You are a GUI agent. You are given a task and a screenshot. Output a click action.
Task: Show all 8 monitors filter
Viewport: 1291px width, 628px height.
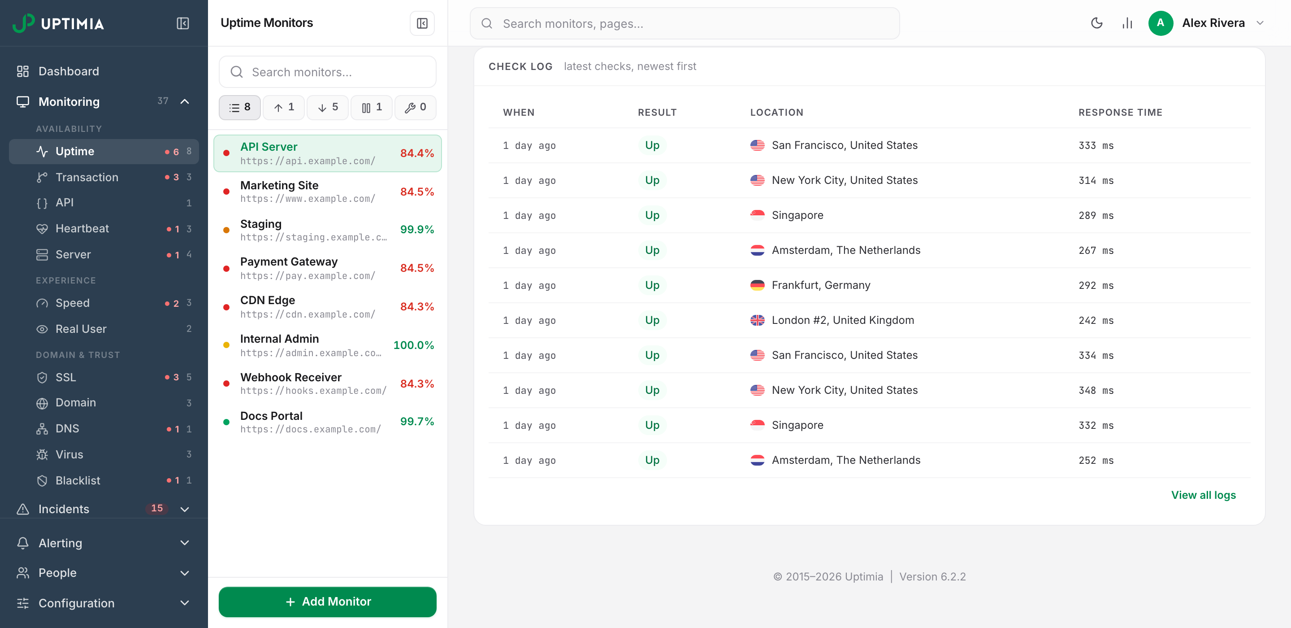pyautogui.click(x=239, y=107)
